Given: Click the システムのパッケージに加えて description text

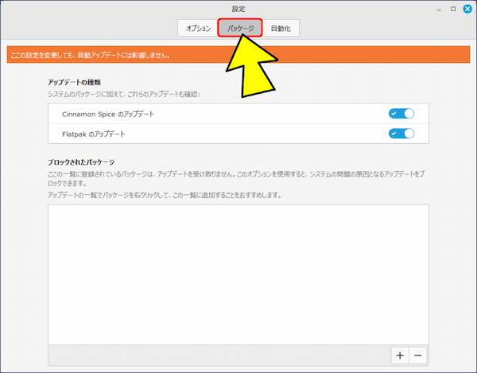Looking at the screenshot, I should [123, 95].
